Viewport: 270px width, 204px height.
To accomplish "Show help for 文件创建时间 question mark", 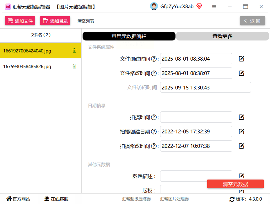I will pyautogui.click(x=154, y=59).
